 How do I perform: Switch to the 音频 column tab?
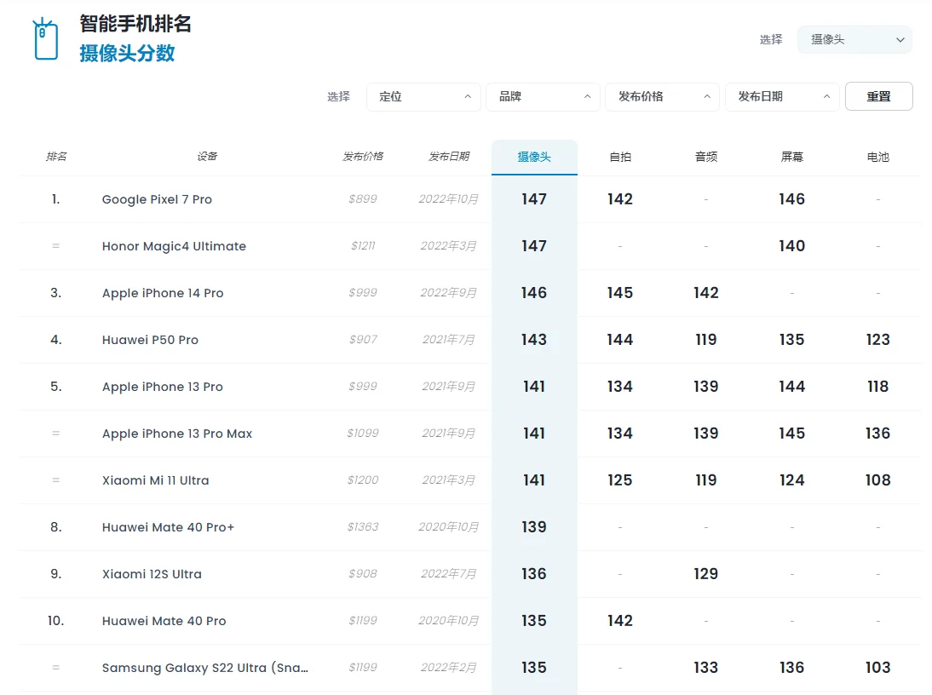(x=706, y=158)
